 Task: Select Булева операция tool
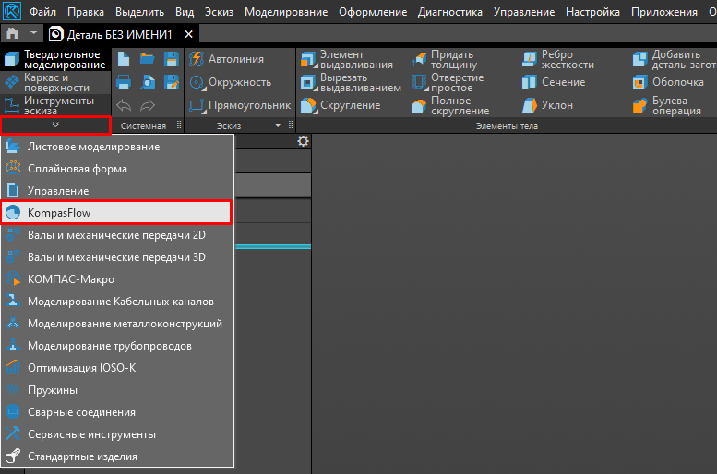click(667, 105)
